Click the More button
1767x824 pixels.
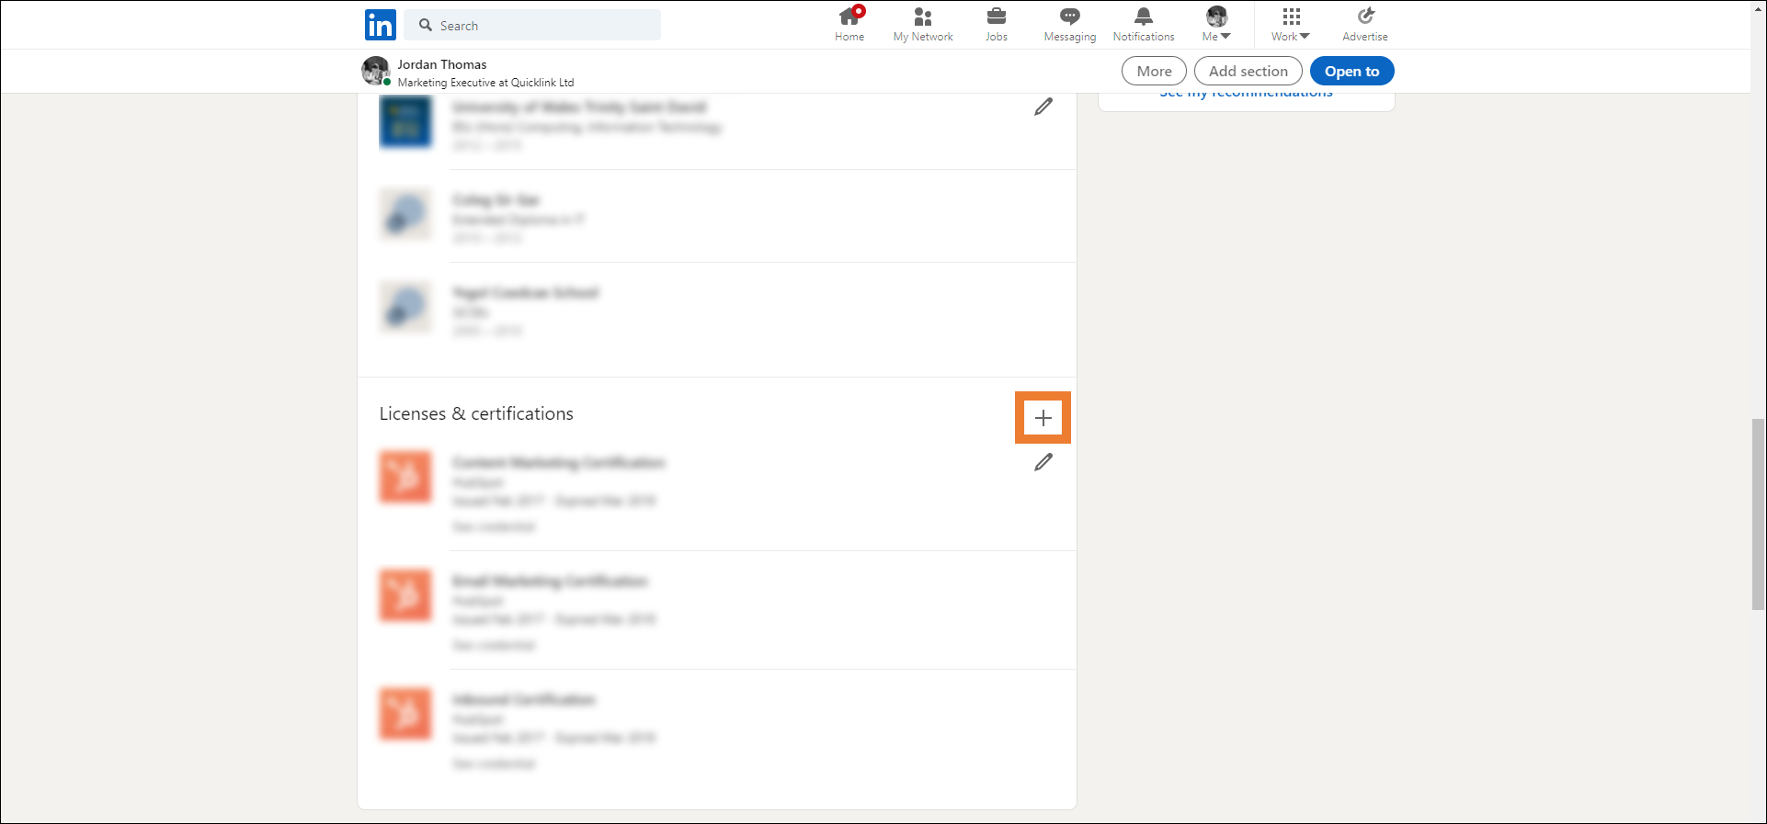tap(1154, 71)
